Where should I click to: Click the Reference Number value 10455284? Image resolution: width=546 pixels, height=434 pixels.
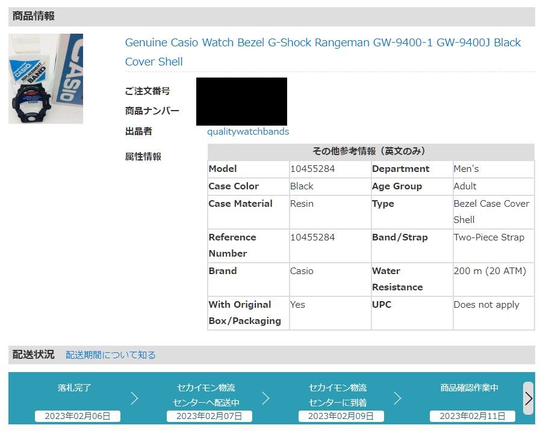pos(312,237)
